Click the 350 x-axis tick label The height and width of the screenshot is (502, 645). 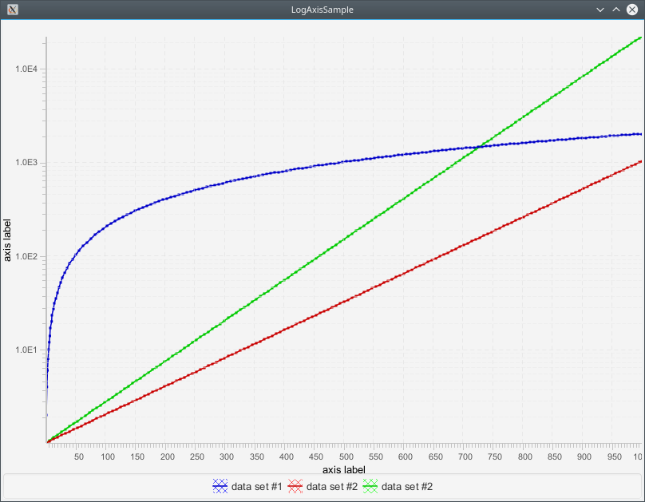point(257,457)
